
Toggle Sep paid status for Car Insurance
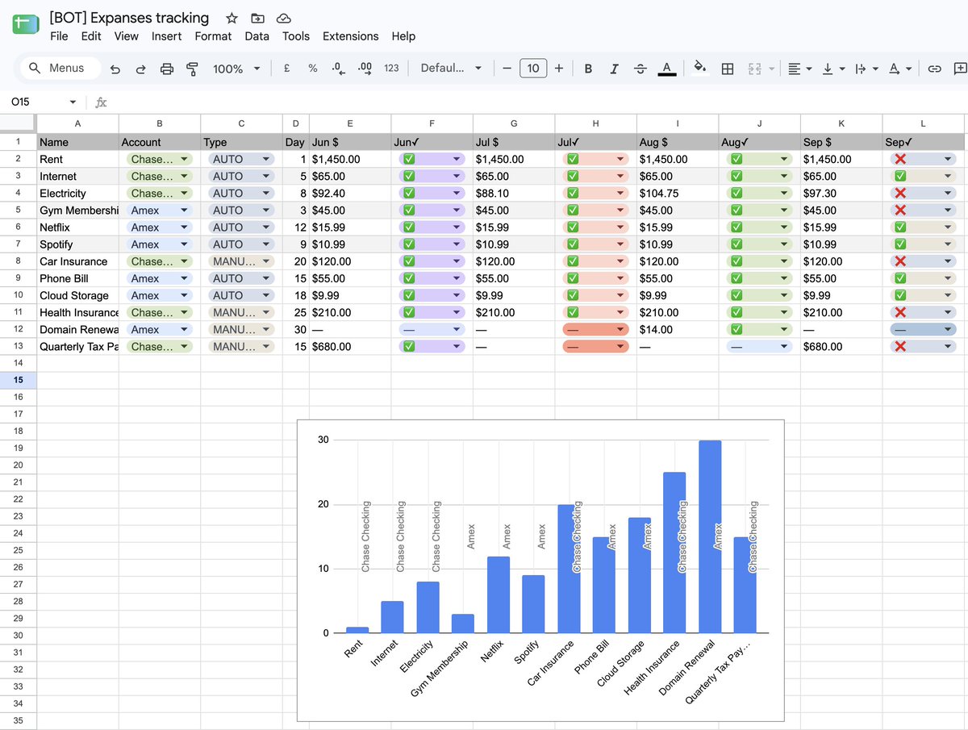pyautogui.click(x=900, y=261)
